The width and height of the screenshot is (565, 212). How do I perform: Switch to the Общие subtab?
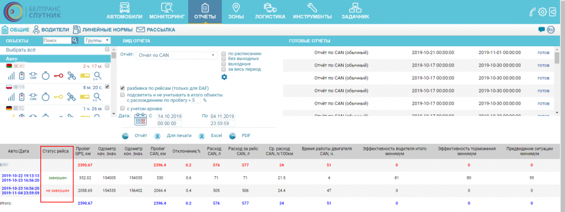[16, 30]
